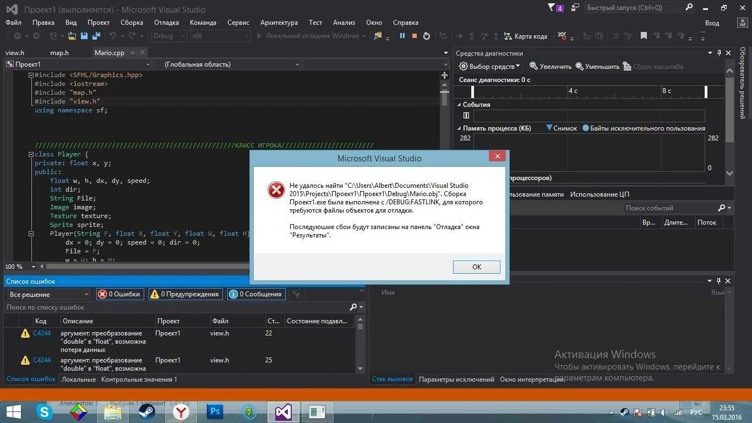
Task: Click OK in the error dialog
Action: click(477, 267)
